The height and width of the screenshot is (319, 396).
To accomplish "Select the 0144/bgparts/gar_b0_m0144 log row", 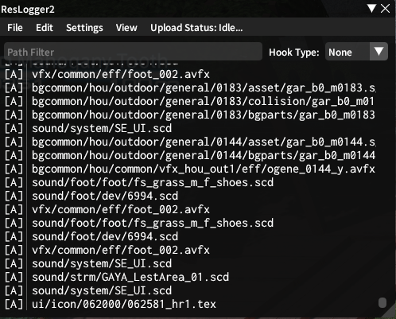I will coord(190,155).
